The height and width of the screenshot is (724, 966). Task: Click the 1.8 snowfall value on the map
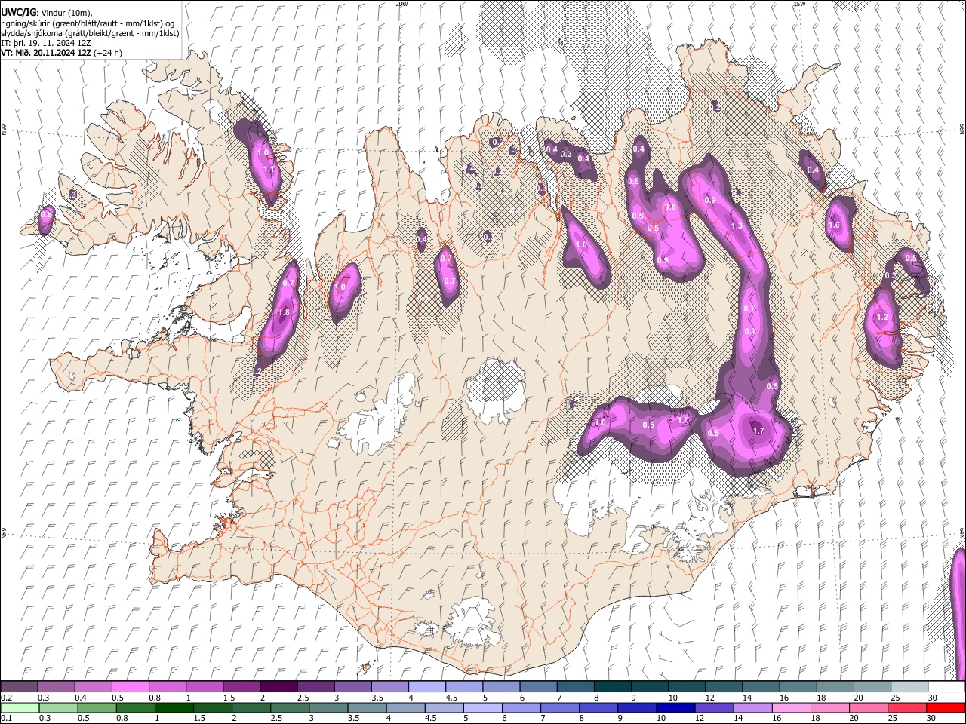284,312
